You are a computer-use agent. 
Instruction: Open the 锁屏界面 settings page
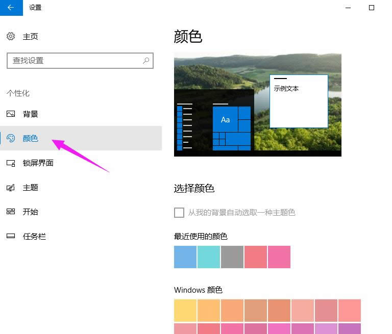pos(38,163)
